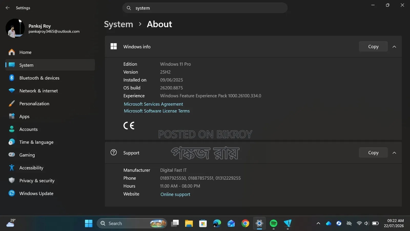Select System in the sidebar

[50, 65]
